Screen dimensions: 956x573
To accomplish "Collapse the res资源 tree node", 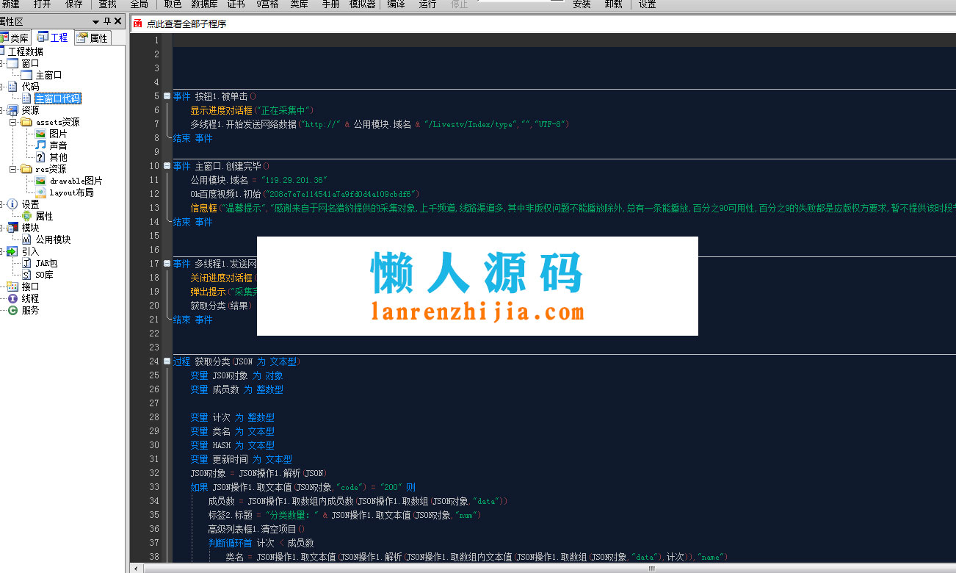I will click(x=12, y=169).
